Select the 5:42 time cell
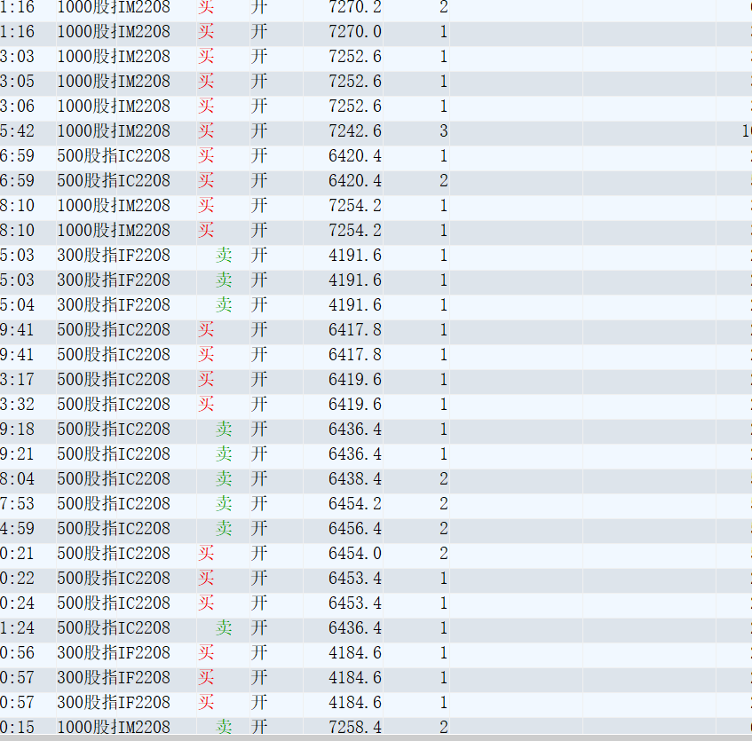Viewport: 752px width, 741px height. (17, 130)
